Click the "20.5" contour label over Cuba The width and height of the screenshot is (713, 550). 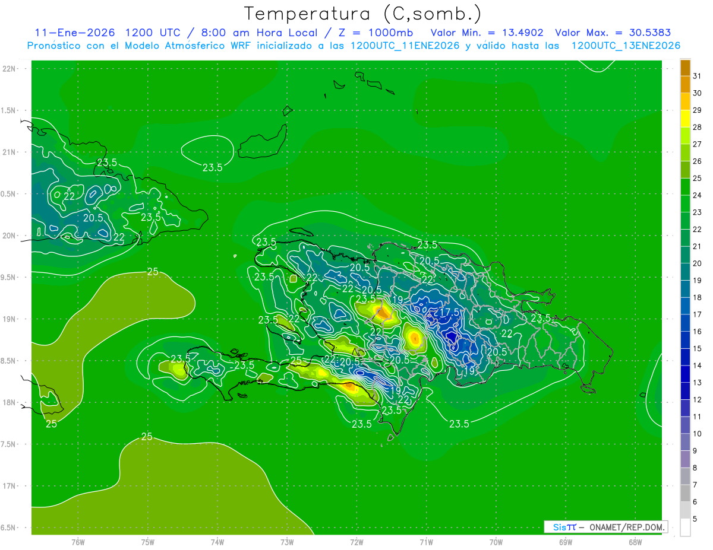tap(93, 218)
